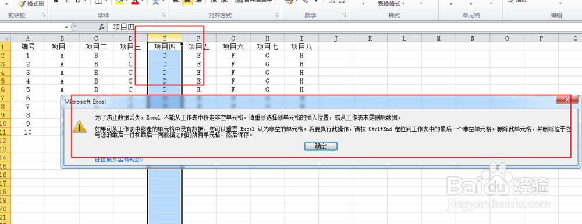Image resolution: width=582 pixels, height=224 pixels.
Task: Click cell G2 containing F
Action: pyautogui.click(x=233, y=55)
